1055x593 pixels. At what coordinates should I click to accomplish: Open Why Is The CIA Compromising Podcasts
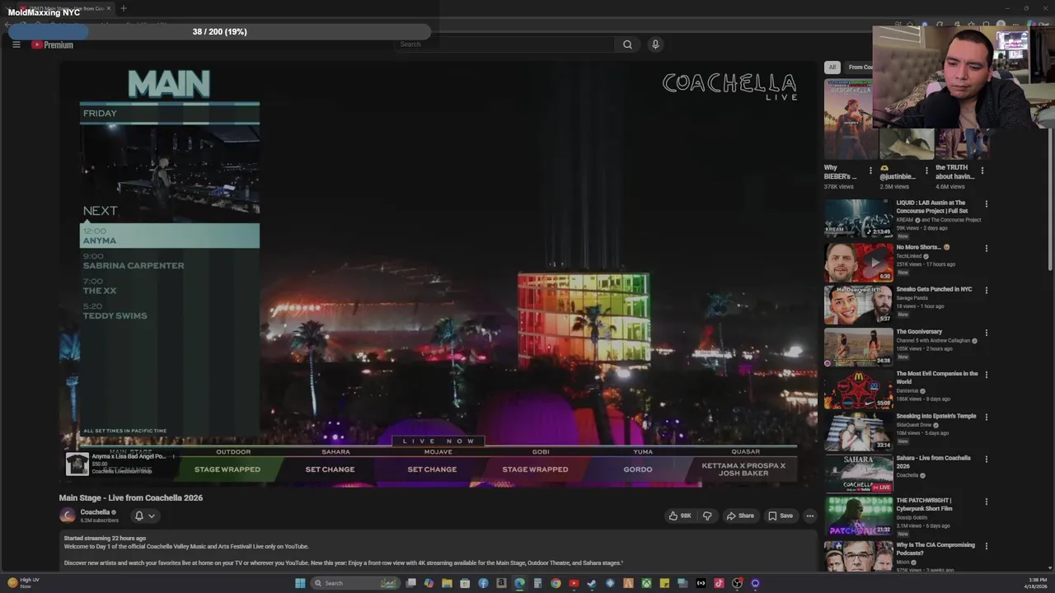tap(935, 549)
